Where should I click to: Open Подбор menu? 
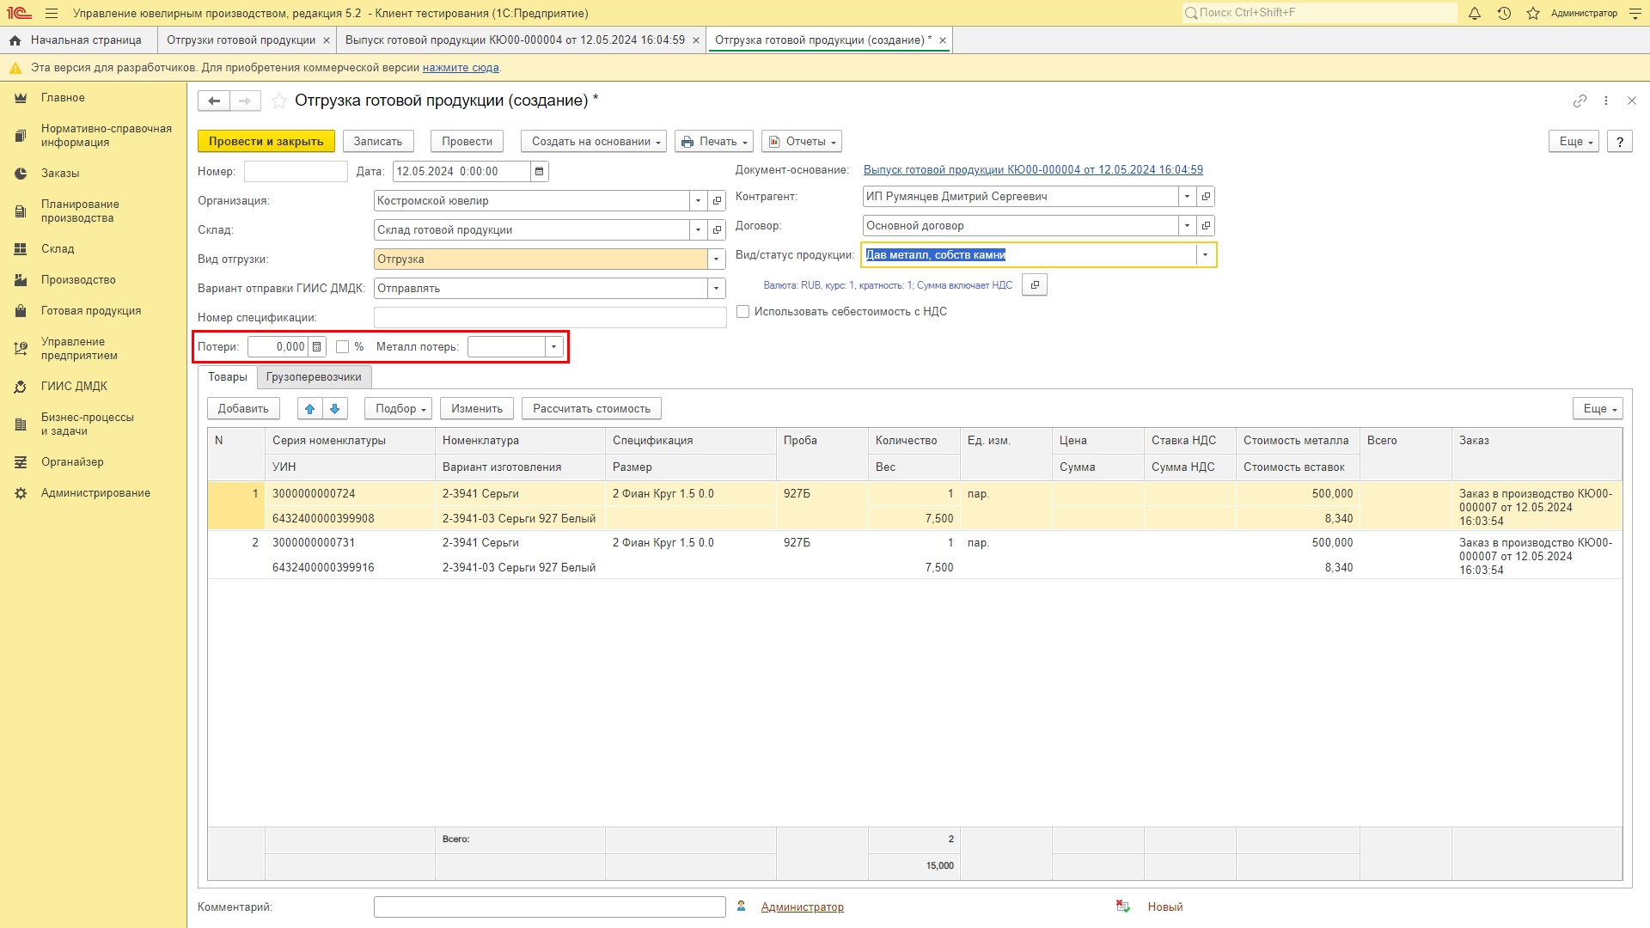point(399,409)
